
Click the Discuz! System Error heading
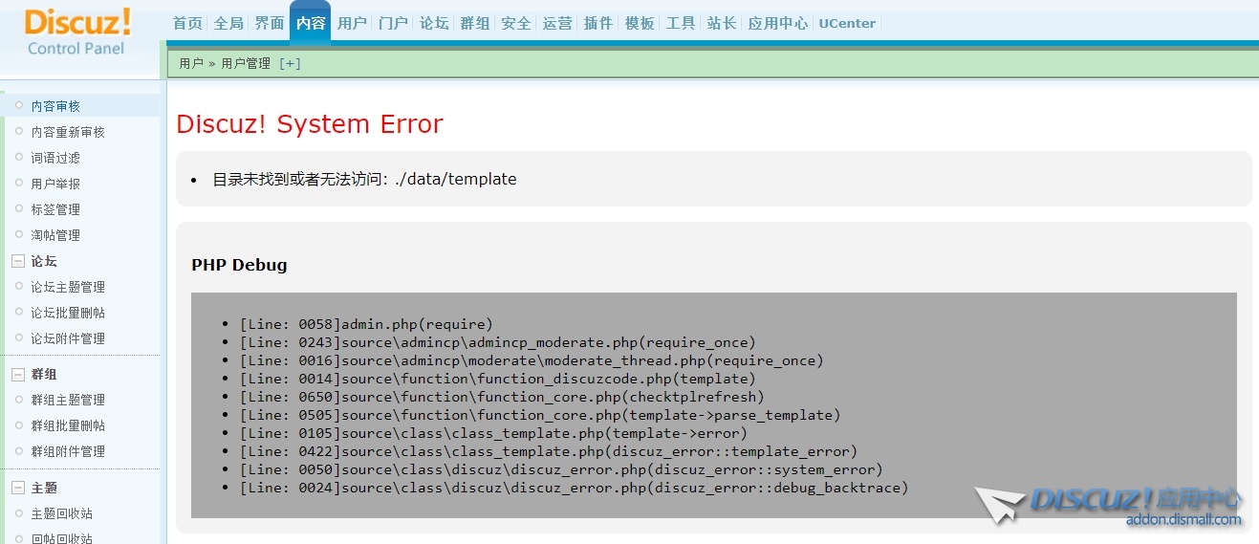(310, 124)
